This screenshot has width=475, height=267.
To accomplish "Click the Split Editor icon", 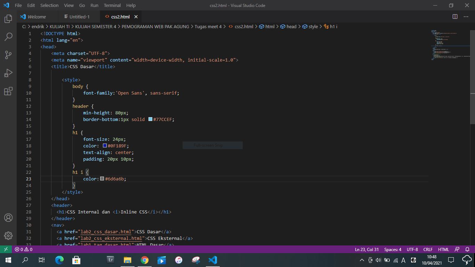I will 455,16.
